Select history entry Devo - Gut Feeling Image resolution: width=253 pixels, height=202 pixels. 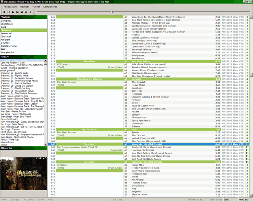[22, 119]
